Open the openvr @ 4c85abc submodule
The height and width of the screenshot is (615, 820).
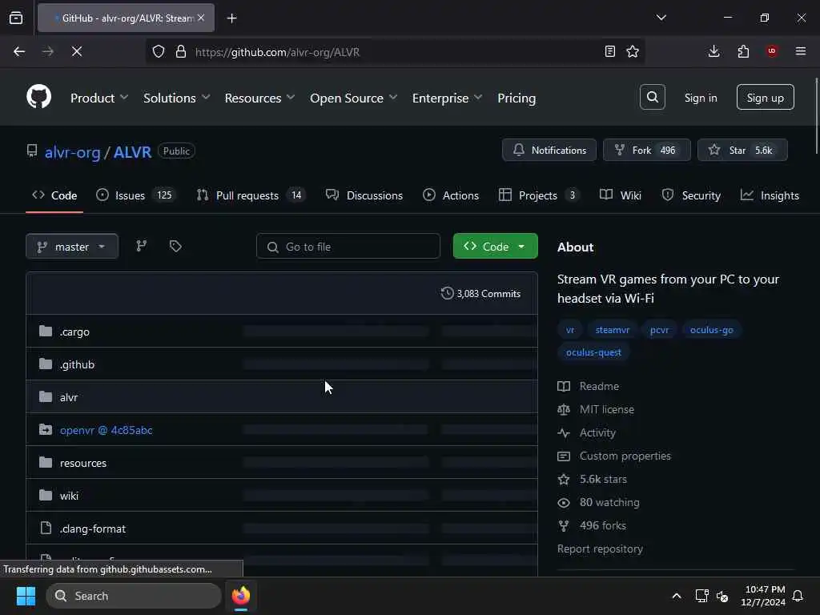(107, 430)
